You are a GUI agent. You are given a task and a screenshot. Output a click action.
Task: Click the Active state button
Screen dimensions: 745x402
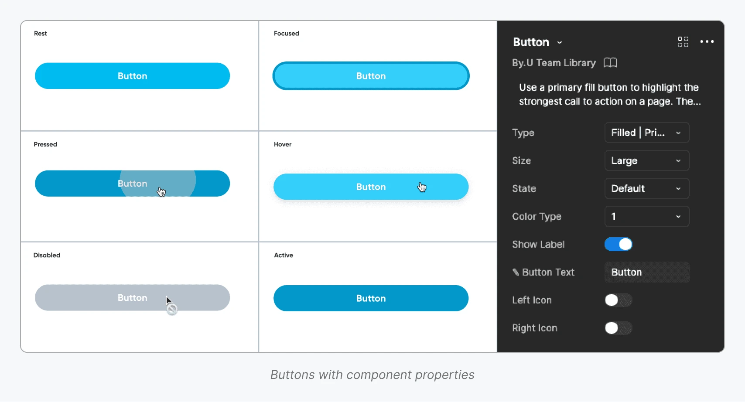coord(371,298)
